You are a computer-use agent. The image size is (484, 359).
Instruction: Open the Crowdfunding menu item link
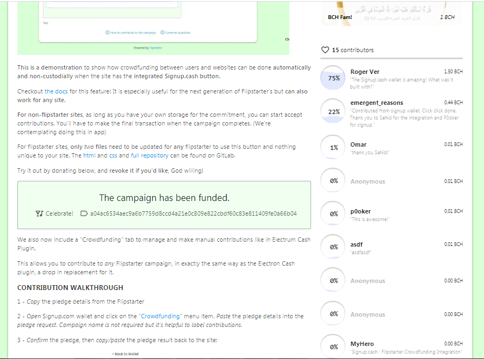[160, 316]
